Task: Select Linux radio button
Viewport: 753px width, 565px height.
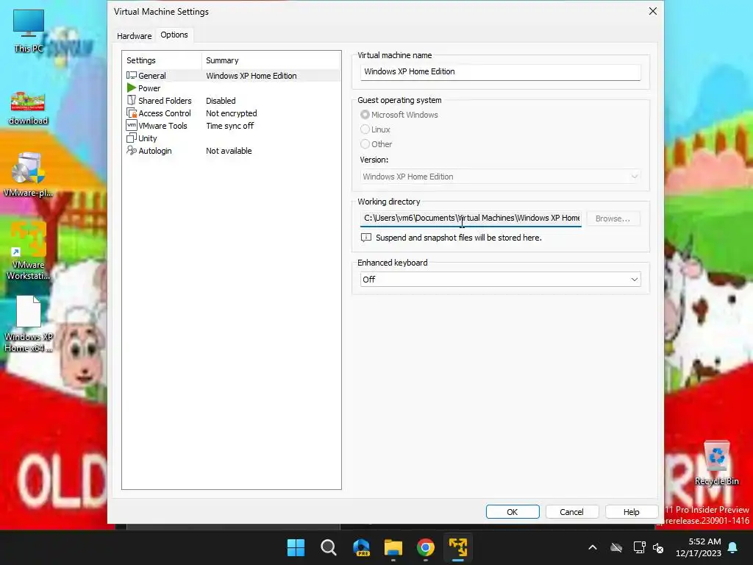Action: [x=365, y=129]
